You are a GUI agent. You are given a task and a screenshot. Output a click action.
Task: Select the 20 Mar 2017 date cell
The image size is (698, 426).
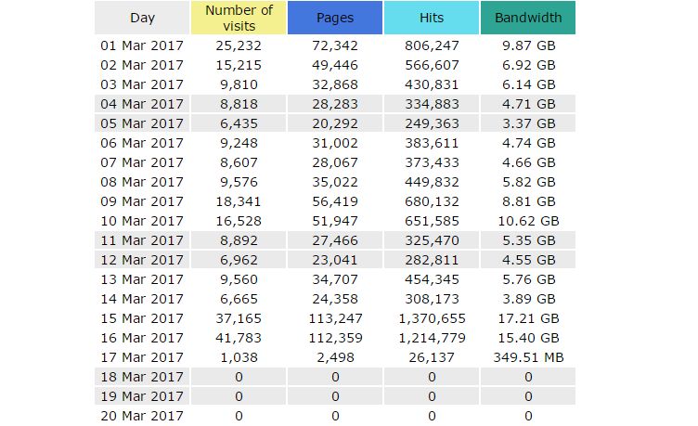[x=142, y=416]
